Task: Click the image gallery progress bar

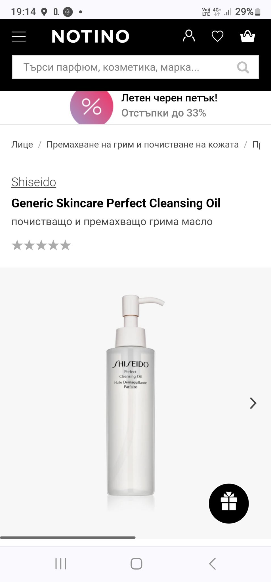Action: click(x=68, y=537)
